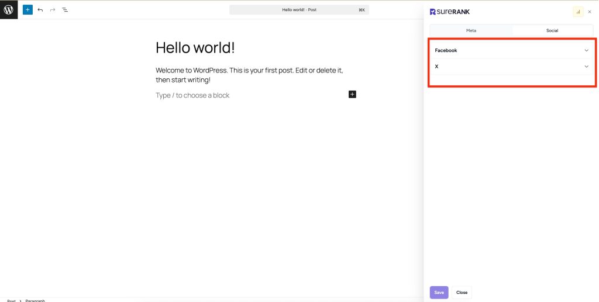Open the SureRank page checks icon
This screenshot has height=302, width=599.
coord(578,12)
